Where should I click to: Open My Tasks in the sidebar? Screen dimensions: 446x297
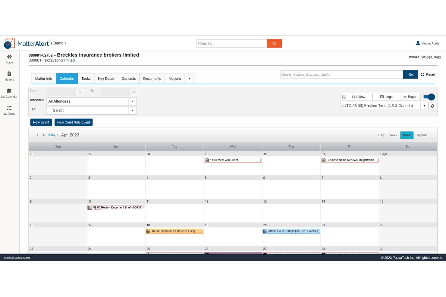pos(9,110)
